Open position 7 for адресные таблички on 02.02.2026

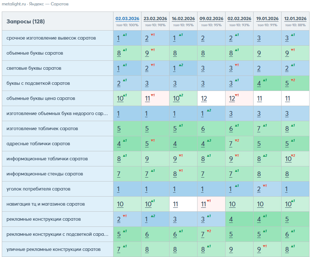[231, 144]
